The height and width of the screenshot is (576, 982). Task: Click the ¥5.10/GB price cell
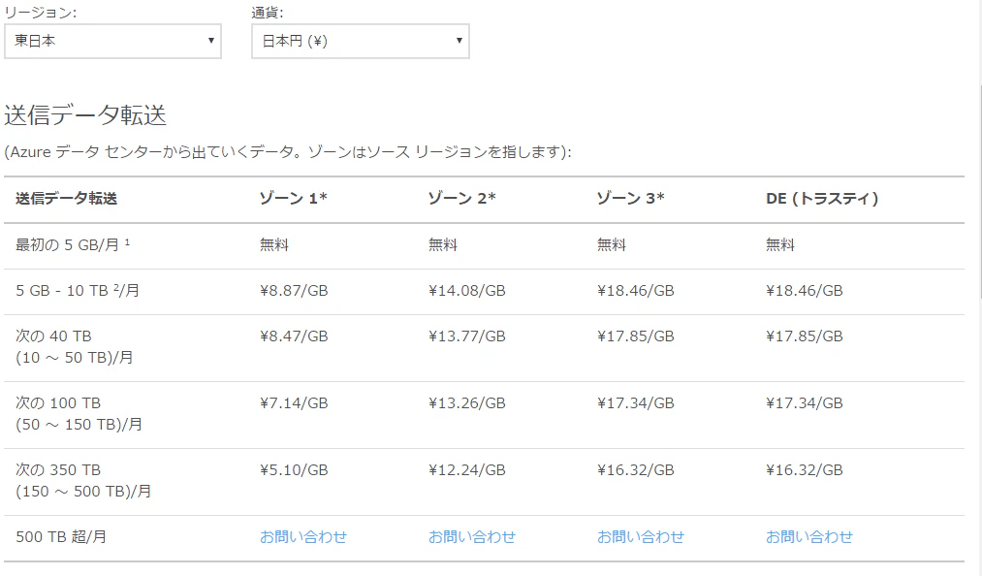tap(294, 470)
